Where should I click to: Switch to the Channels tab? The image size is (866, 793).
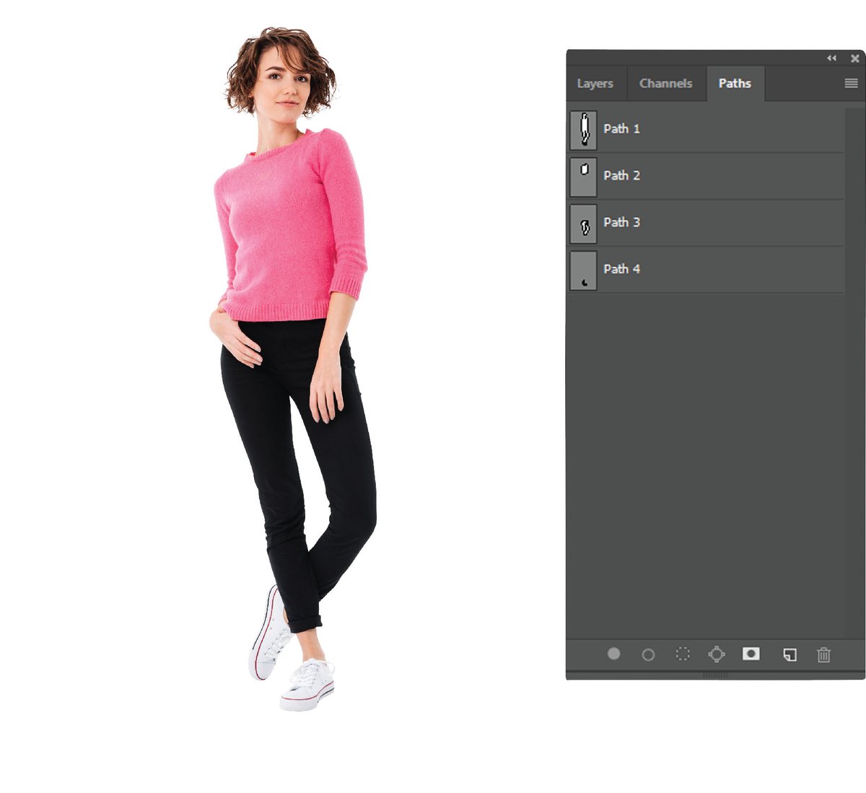[x=666, y=84]
